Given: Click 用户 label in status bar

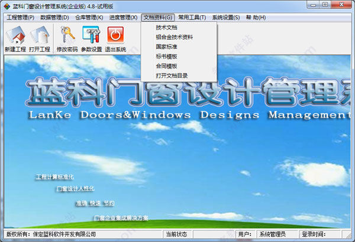Looking at the screenshot, I should (x=245, y=234).
